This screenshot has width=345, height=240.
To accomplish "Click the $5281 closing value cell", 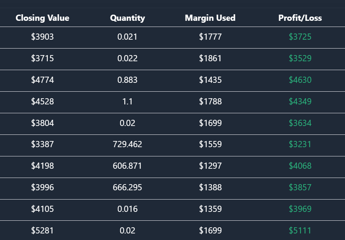I will pyautogui.click(x=42, y=231).
